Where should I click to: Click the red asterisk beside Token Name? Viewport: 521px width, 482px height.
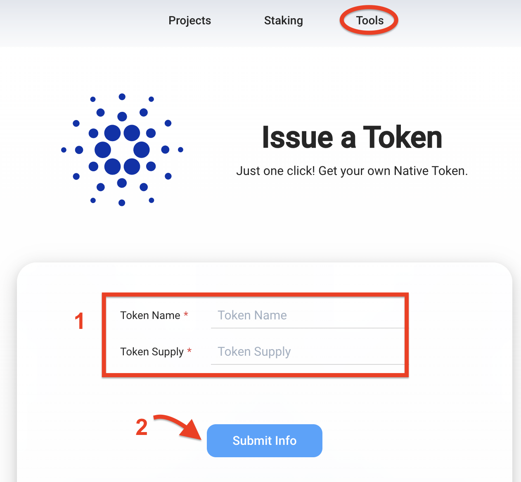point(186,315)
